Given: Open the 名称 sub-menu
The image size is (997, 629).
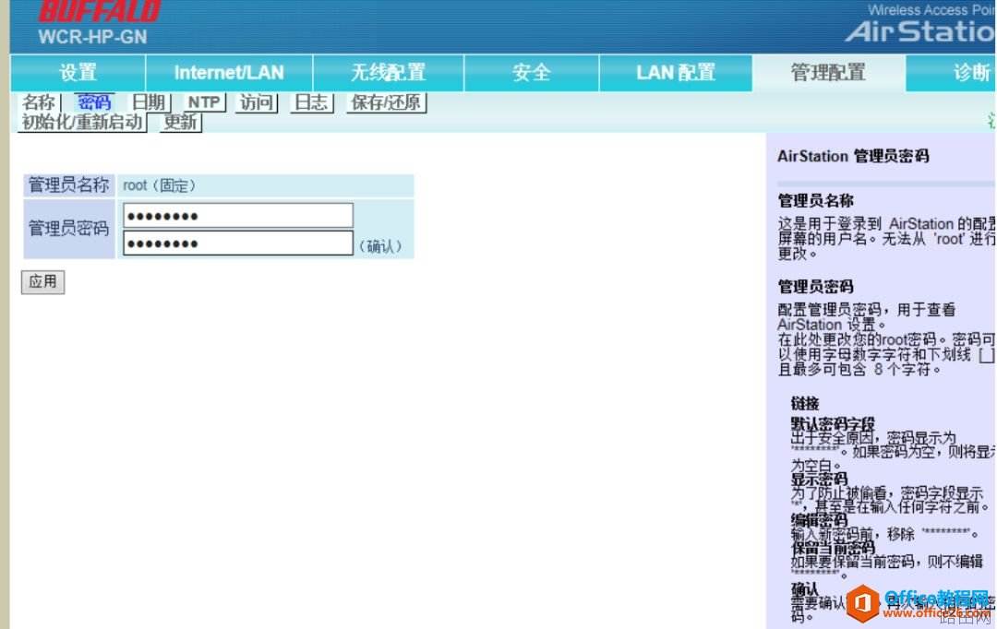Looking at the screenshot, I should [x=40, y=102].
